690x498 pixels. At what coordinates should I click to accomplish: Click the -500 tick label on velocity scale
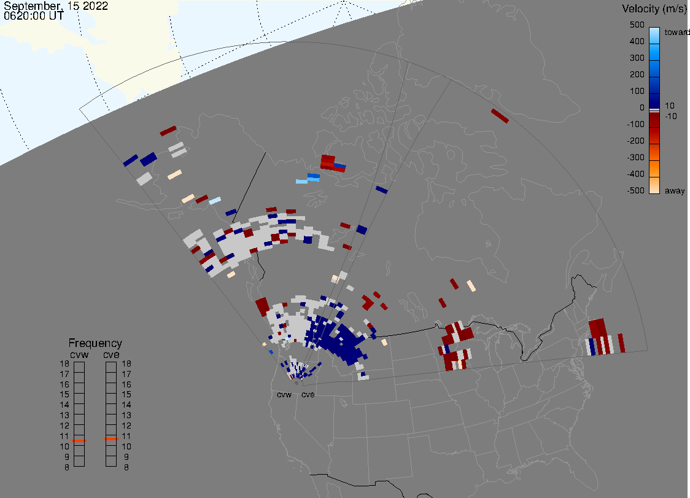coord(635,190)
